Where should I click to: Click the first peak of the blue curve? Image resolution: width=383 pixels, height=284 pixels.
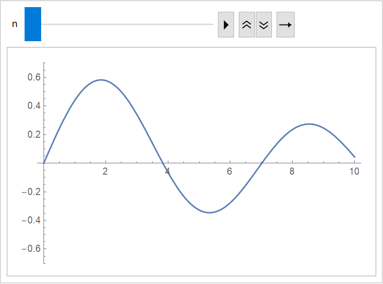[101, 80]
